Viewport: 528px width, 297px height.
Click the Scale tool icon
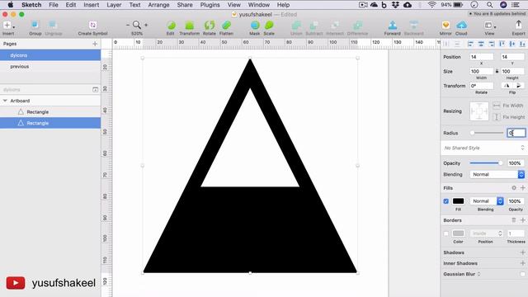269,25
